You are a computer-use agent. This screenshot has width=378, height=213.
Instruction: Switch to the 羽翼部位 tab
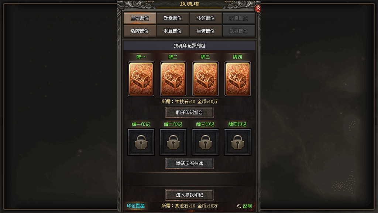[x=173, y=31]
